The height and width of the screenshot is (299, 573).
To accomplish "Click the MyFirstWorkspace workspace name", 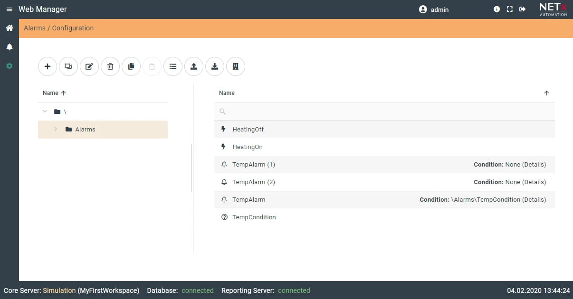I will tap(109, 290).
